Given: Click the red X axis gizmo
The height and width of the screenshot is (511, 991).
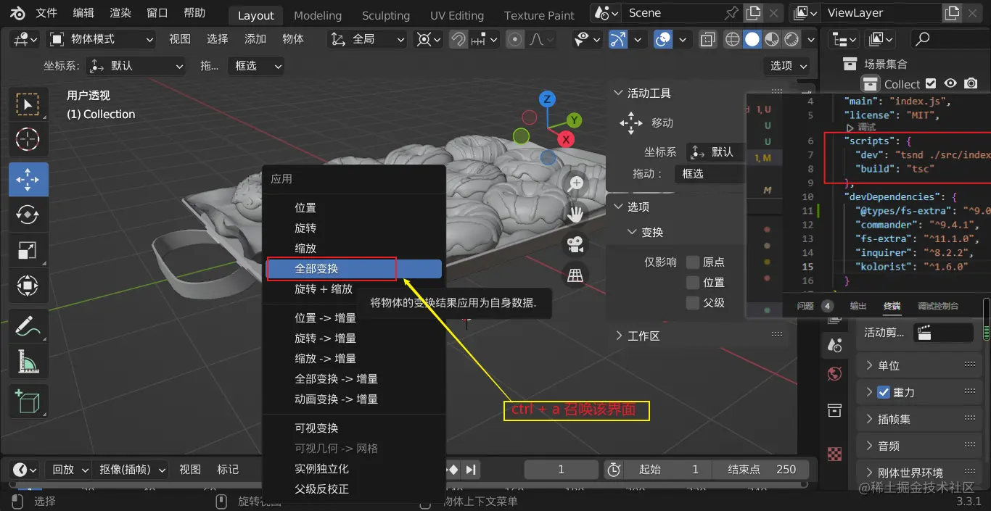Looking at the screenshot, I should [x=566, y=139].
